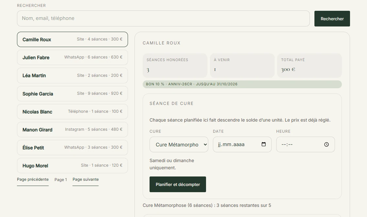Select client Camille Roux in list
Image resolution: width=367 pixels, height=217 pixels.
click(72, 39)
